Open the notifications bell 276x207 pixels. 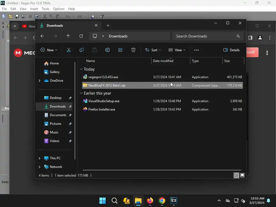(269, 201)
